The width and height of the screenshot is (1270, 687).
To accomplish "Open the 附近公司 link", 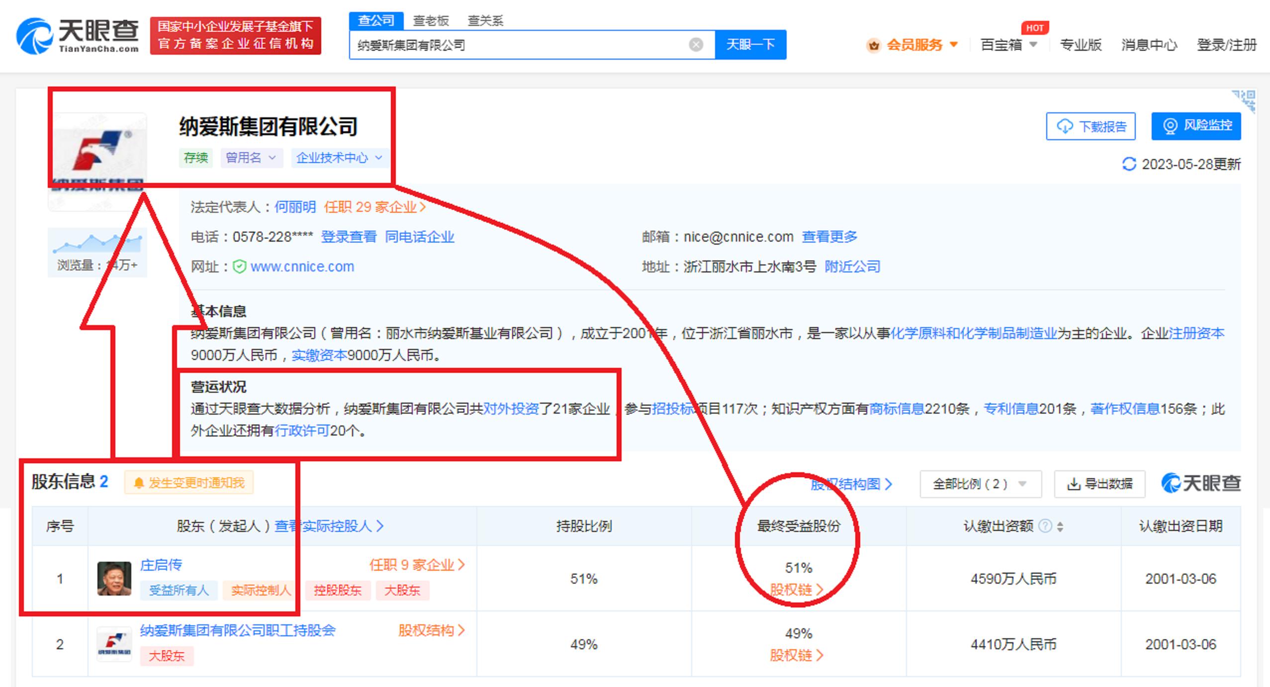I will click(x=852, y=266).
